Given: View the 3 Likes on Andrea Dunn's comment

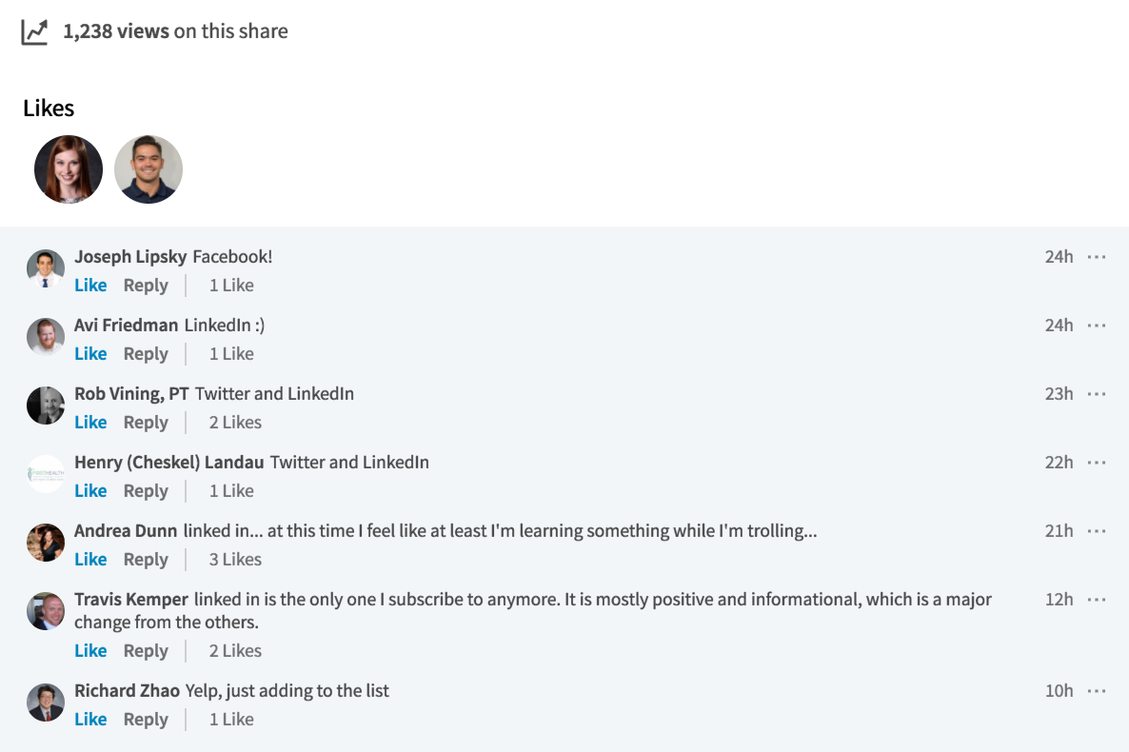Looking at the screenshot, I should [235, 560].
